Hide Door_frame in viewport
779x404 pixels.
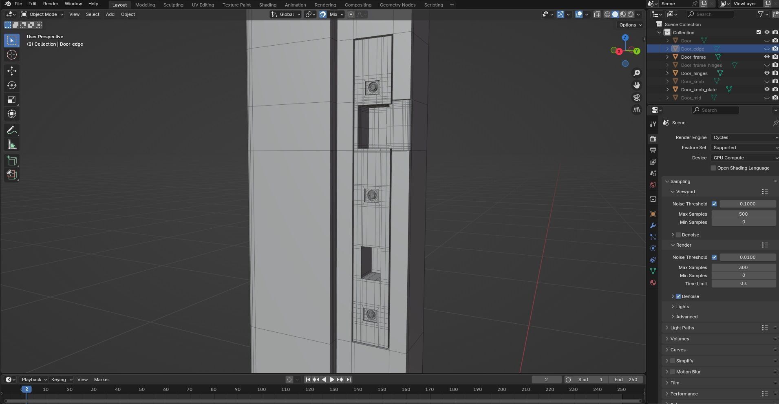click(767, 57)
